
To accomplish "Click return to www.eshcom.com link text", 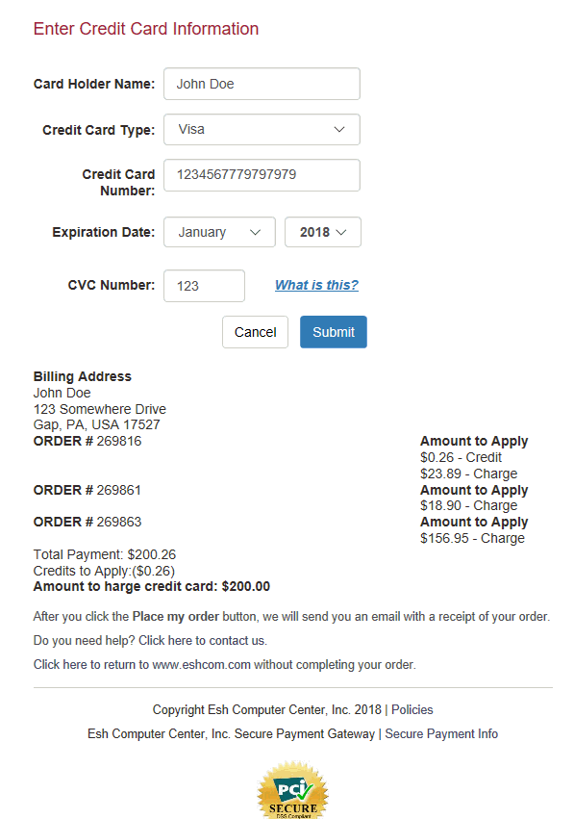I will point(225,664).
